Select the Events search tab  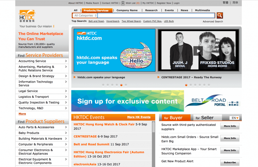[169, 10]
